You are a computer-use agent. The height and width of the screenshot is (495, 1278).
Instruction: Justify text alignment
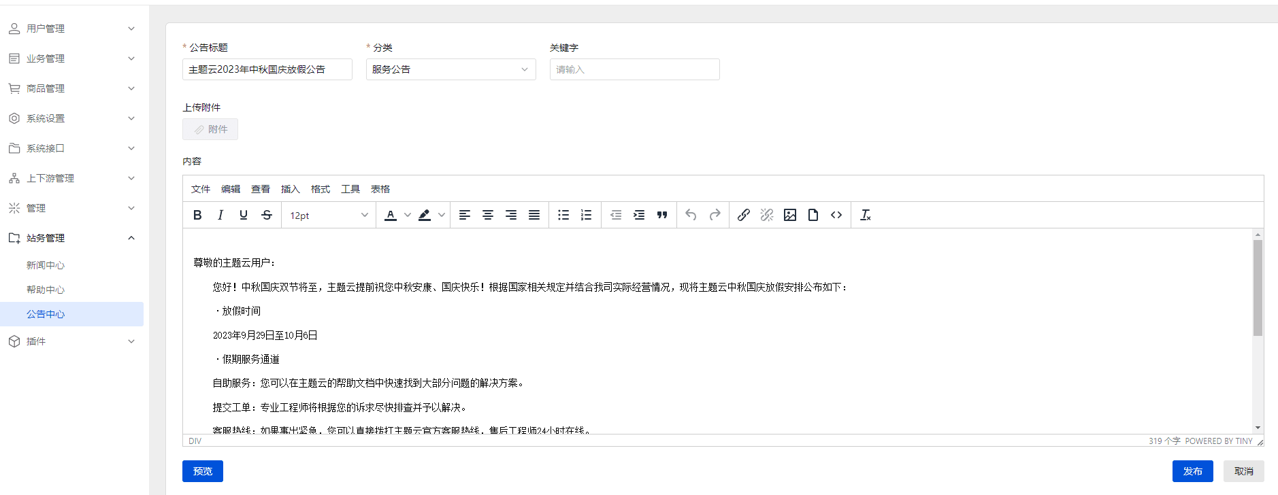coord(534,215)
